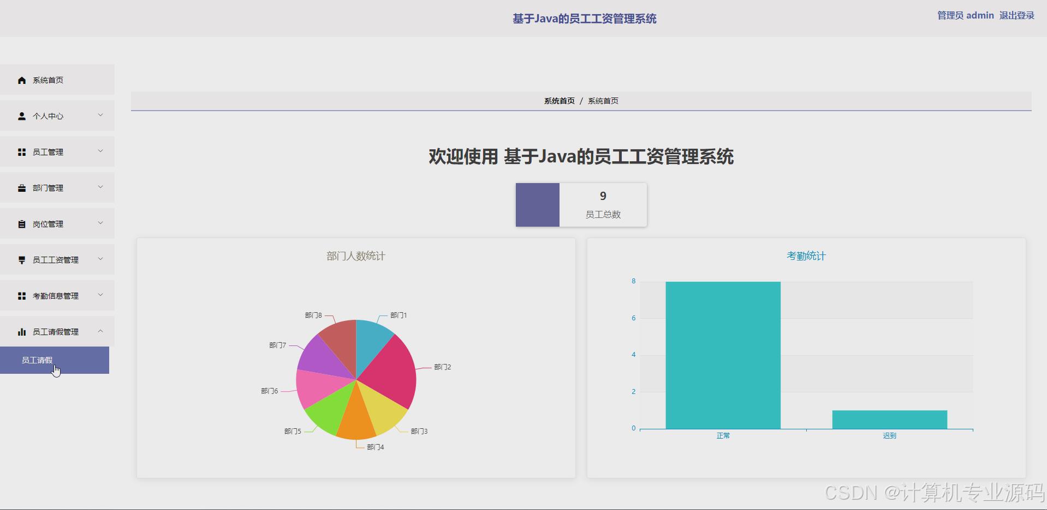Click the tall 正常 attendance bar

click(723, 355)
